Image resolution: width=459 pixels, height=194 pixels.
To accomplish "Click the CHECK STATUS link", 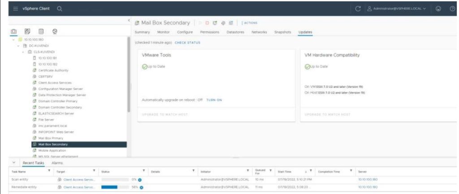I will [187, 43].
